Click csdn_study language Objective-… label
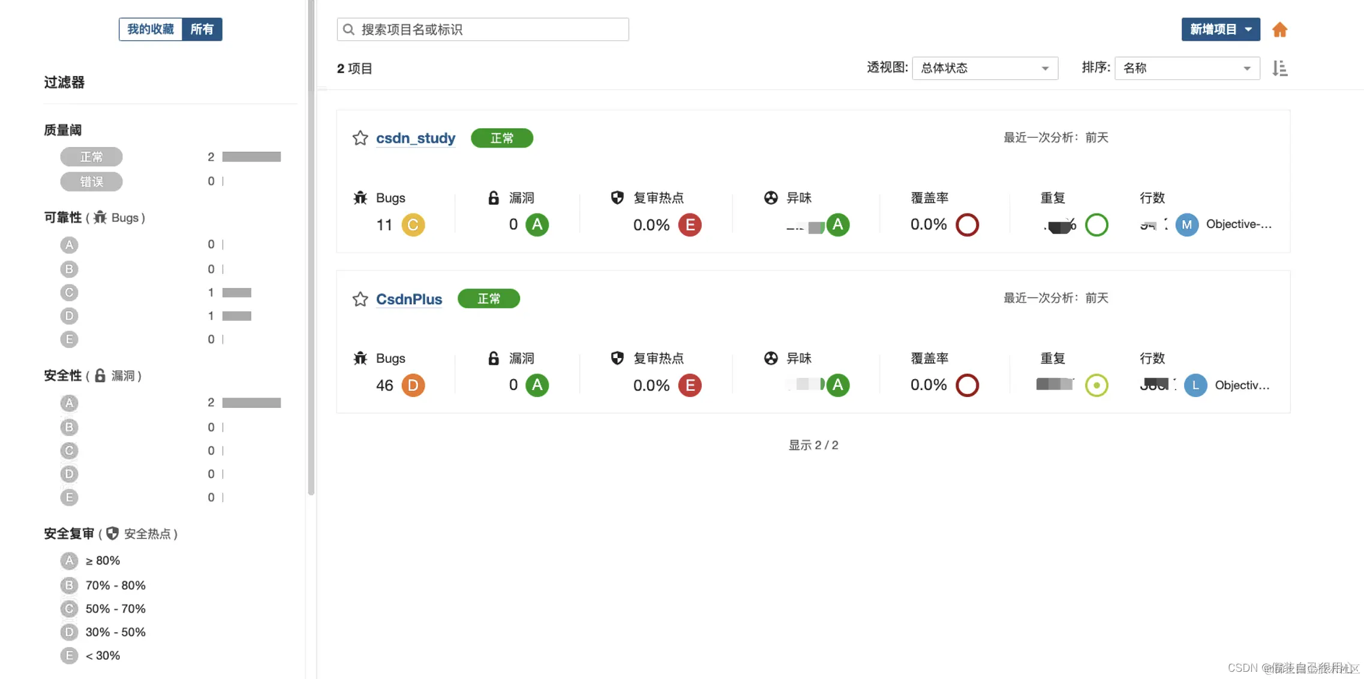The width and height of the screenshot is (1364, 679). coord(1239,224)
